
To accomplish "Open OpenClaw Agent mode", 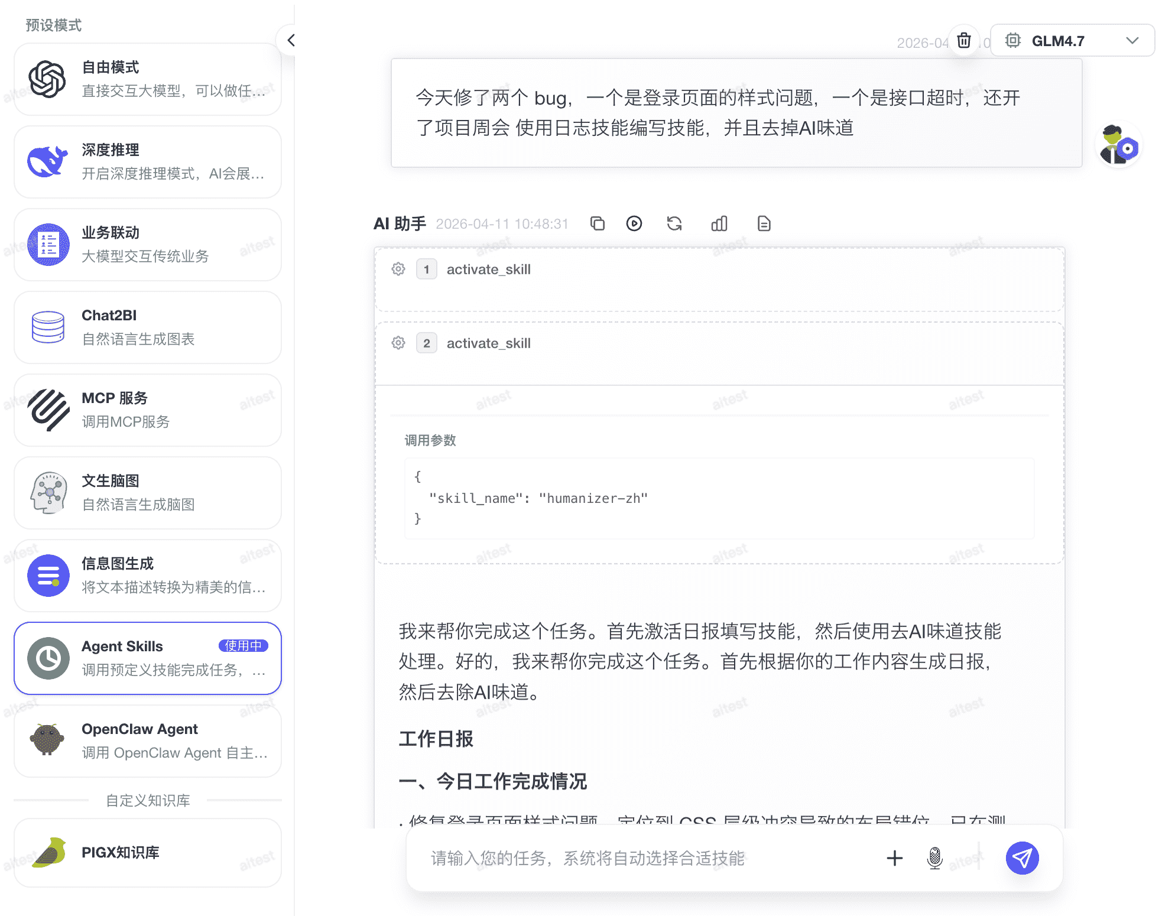I will (x=147, y=740).
